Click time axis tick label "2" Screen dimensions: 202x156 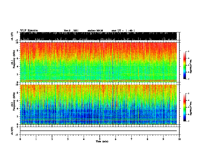pos(52,139)
